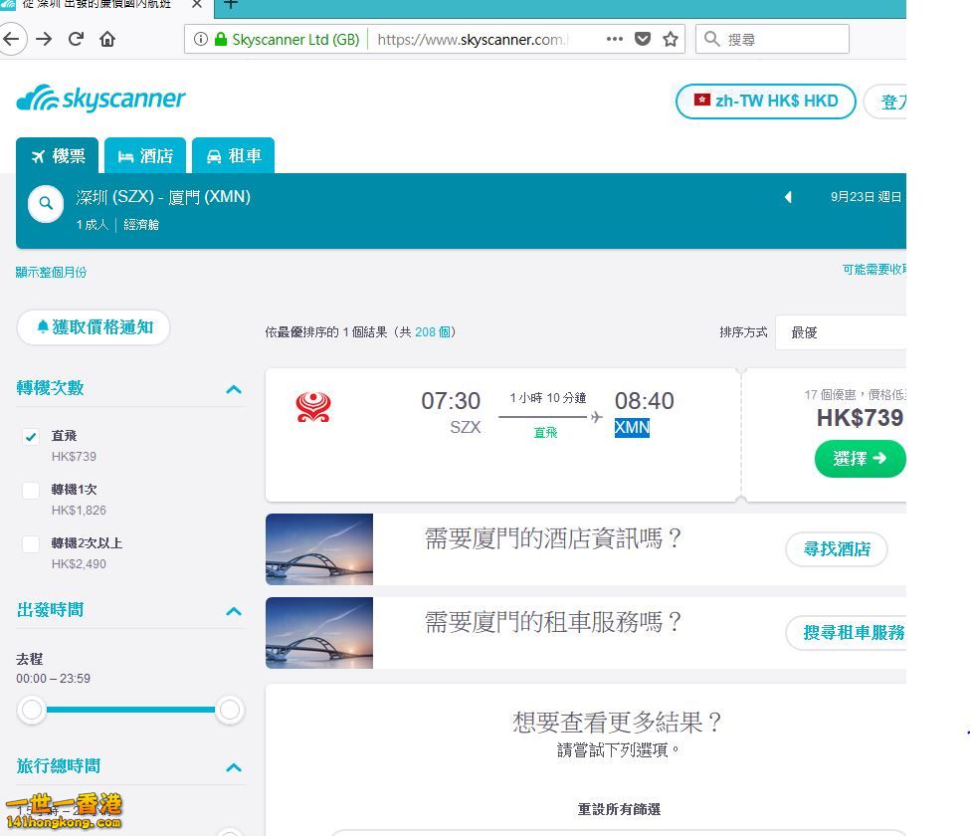
Task: Click the left departure time slider handle
Action: [x=32, y=710]
